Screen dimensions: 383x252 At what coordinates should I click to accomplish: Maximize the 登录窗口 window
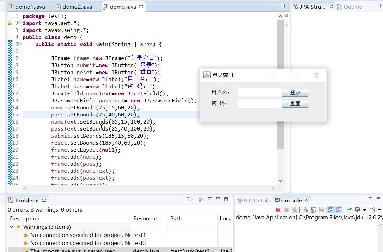click(x=295, y=75)
